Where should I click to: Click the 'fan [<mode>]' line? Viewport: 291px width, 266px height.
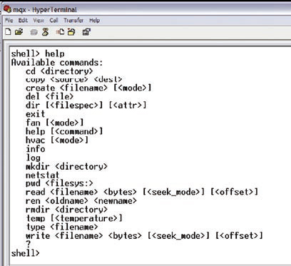tap(55, 123)
